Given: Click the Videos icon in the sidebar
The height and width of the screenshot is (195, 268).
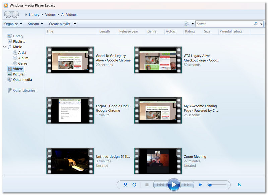Looking at the screenshot, I should [x=10, y=69].
